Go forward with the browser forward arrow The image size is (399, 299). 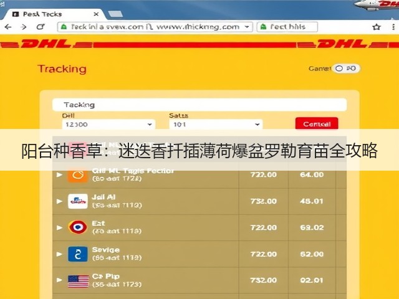click(x=24, y=27)
